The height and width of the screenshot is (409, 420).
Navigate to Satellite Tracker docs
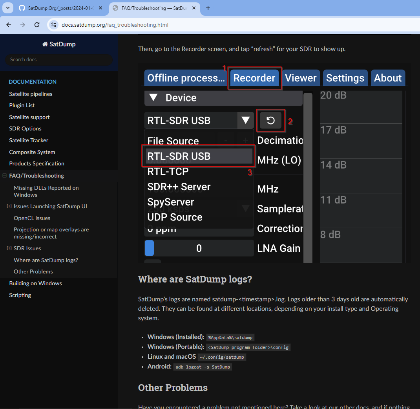click(29, 140)
